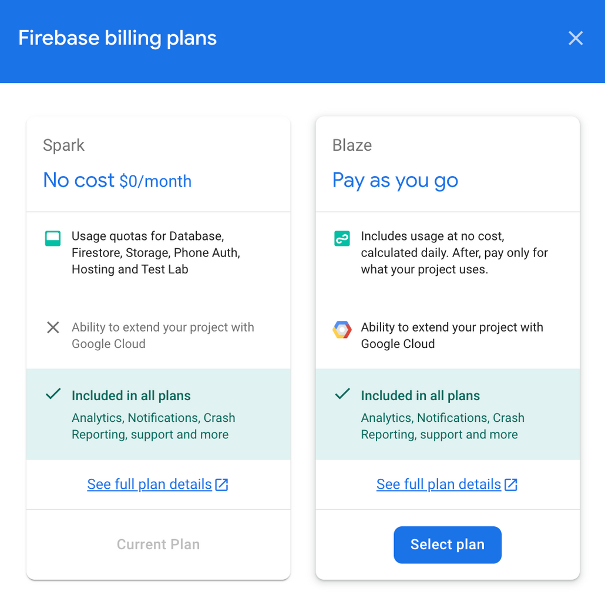Image resolution: width=605 pixels, height=602 pixels.
Task: Click the Google Cloud logo on the Blaze card
Action: (341, 330)
